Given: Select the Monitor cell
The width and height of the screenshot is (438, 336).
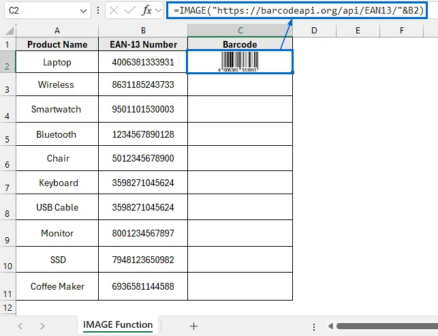Looking at the screenshot, I should (x=57, y=233).
